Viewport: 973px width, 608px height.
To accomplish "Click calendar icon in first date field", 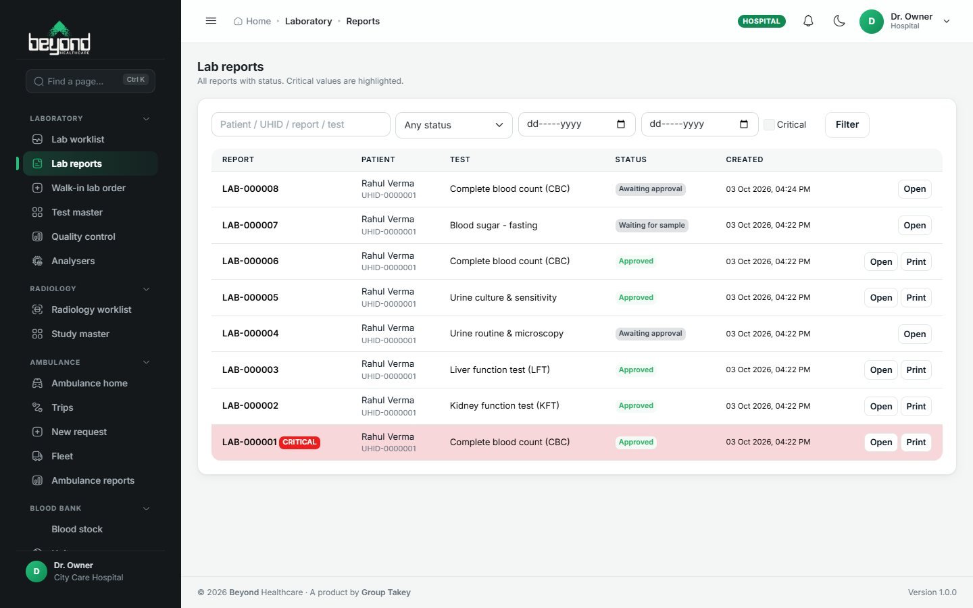I will [x=621, y=124].
